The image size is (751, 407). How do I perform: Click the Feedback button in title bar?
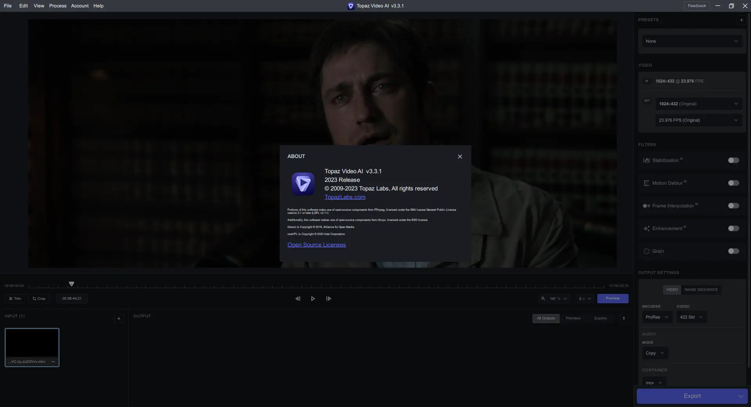697,6
